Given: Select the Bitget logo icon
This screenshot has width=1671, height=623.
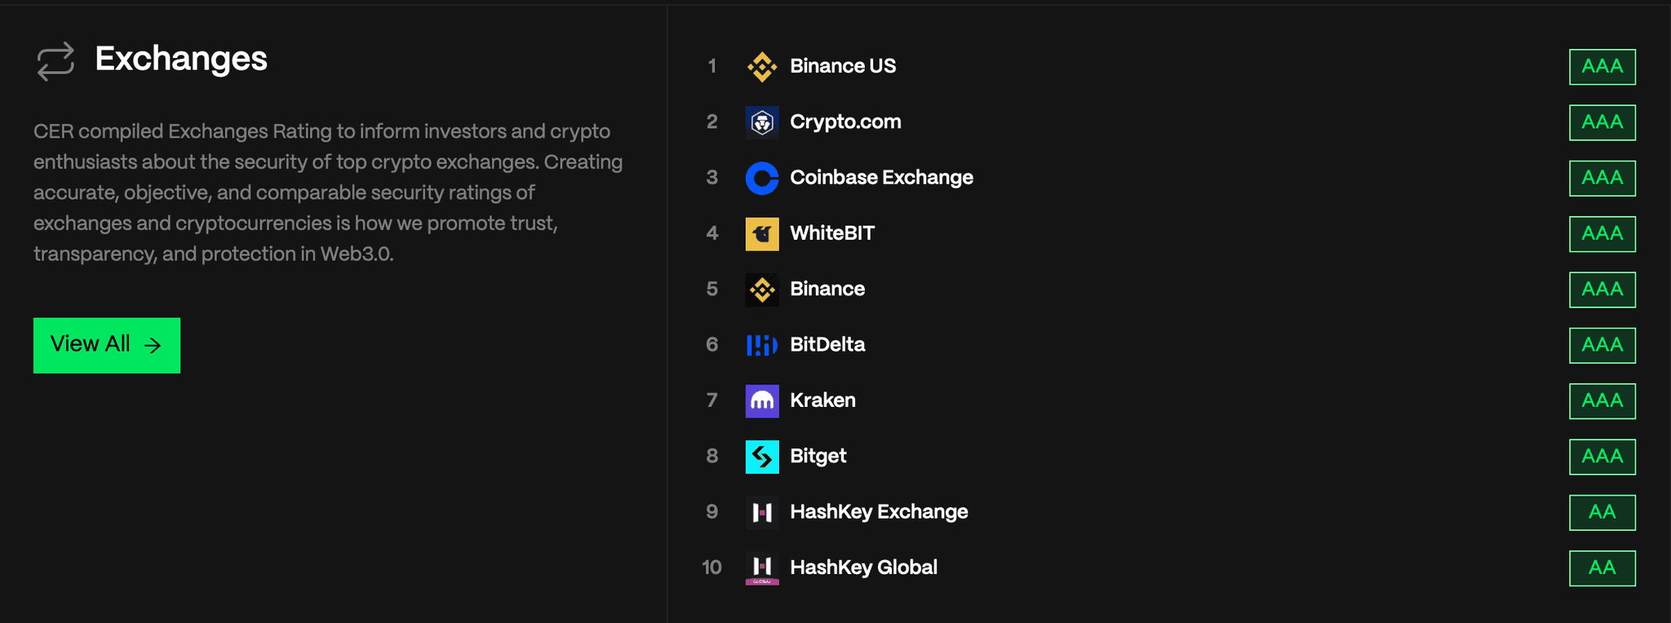Looking at the screenshot, I should point(761,457).
